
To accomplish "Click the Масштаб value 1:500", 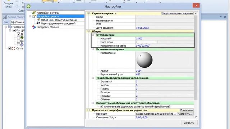I will (x=139, y=38).
